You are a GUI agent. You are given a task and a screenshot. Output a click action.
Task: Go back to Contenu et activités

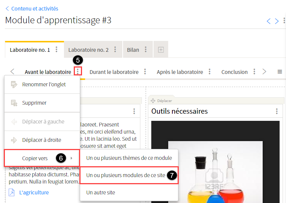click(x=32, y=9)
